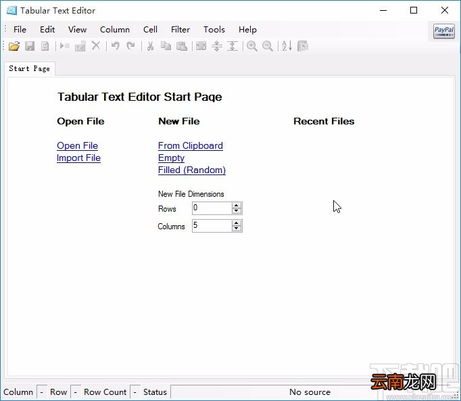Click the PayPal donate button
The height and width of the screenshot is (401, 461).
444,31
